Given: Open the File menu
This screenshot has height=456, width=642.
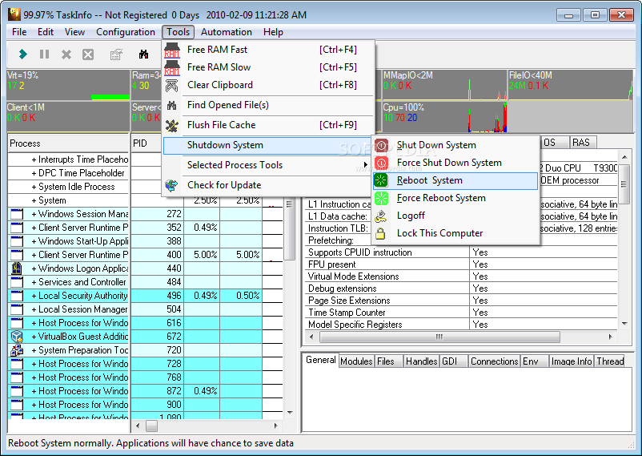Looking at the screenshot, I should click(19, 32).
